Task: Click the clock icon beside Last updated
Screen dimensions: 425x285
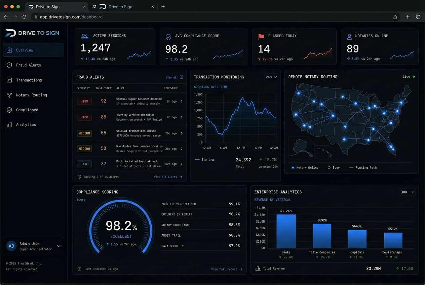Action: (79, 269)
